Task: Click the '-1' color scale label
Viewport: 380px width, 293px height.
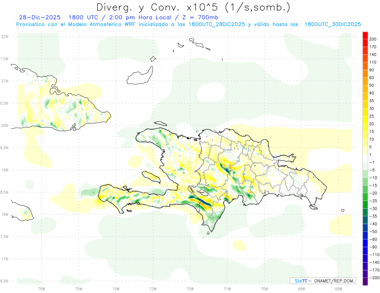Action: [x=372, y=162]
